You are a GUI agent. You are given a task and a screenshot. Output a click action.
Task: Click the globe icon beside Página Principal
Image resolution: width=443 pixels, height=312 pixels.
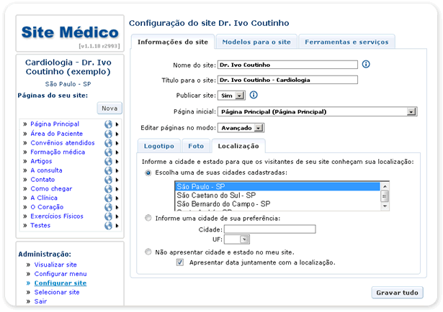click(x=109, y=124)
